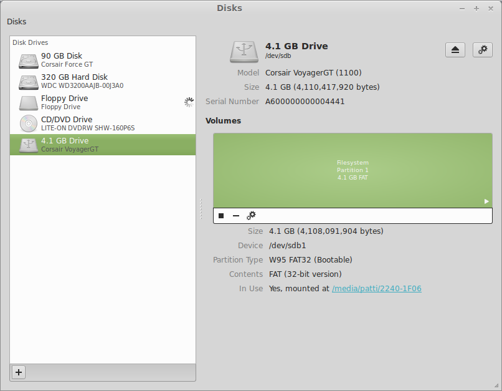Select the Floppy Drive entry
The image size is (502, 391).
pyautogui.click(x=103, y=102)
